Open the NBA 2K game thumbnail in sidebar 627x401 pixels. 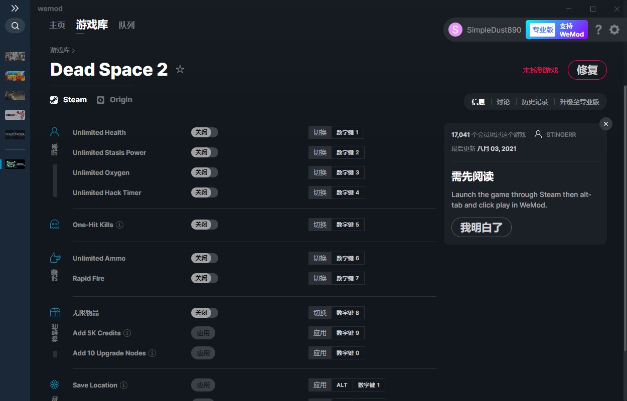[15, 115]
